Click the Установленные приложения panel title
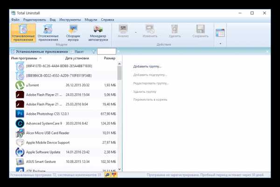Screen dimensions: 280x187 pyautogui.click(x=42, y=52)
